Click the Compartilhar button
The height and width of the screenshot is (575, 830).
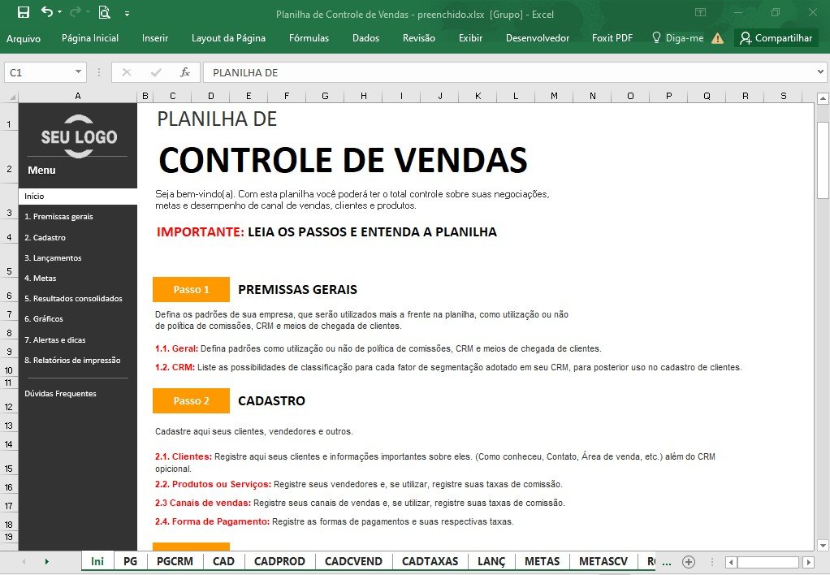click(x=776, y=38)
